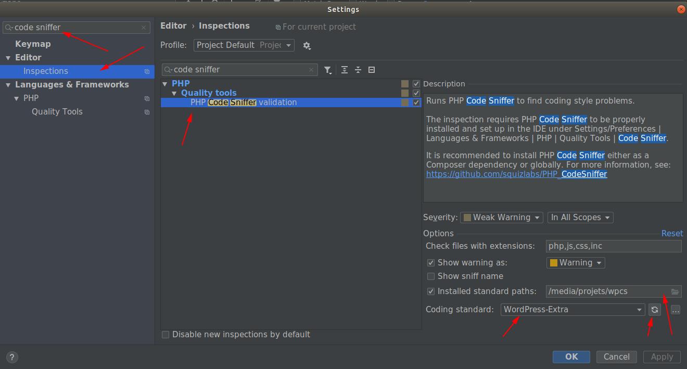Click the Cancel button
This screenshot has height=369, width=687.
click(x=617, y=357)
